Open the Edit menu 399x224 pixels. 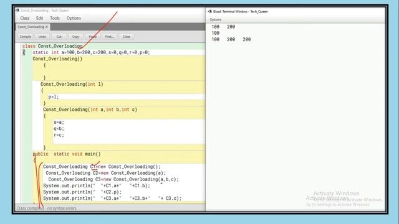[39, 18]
